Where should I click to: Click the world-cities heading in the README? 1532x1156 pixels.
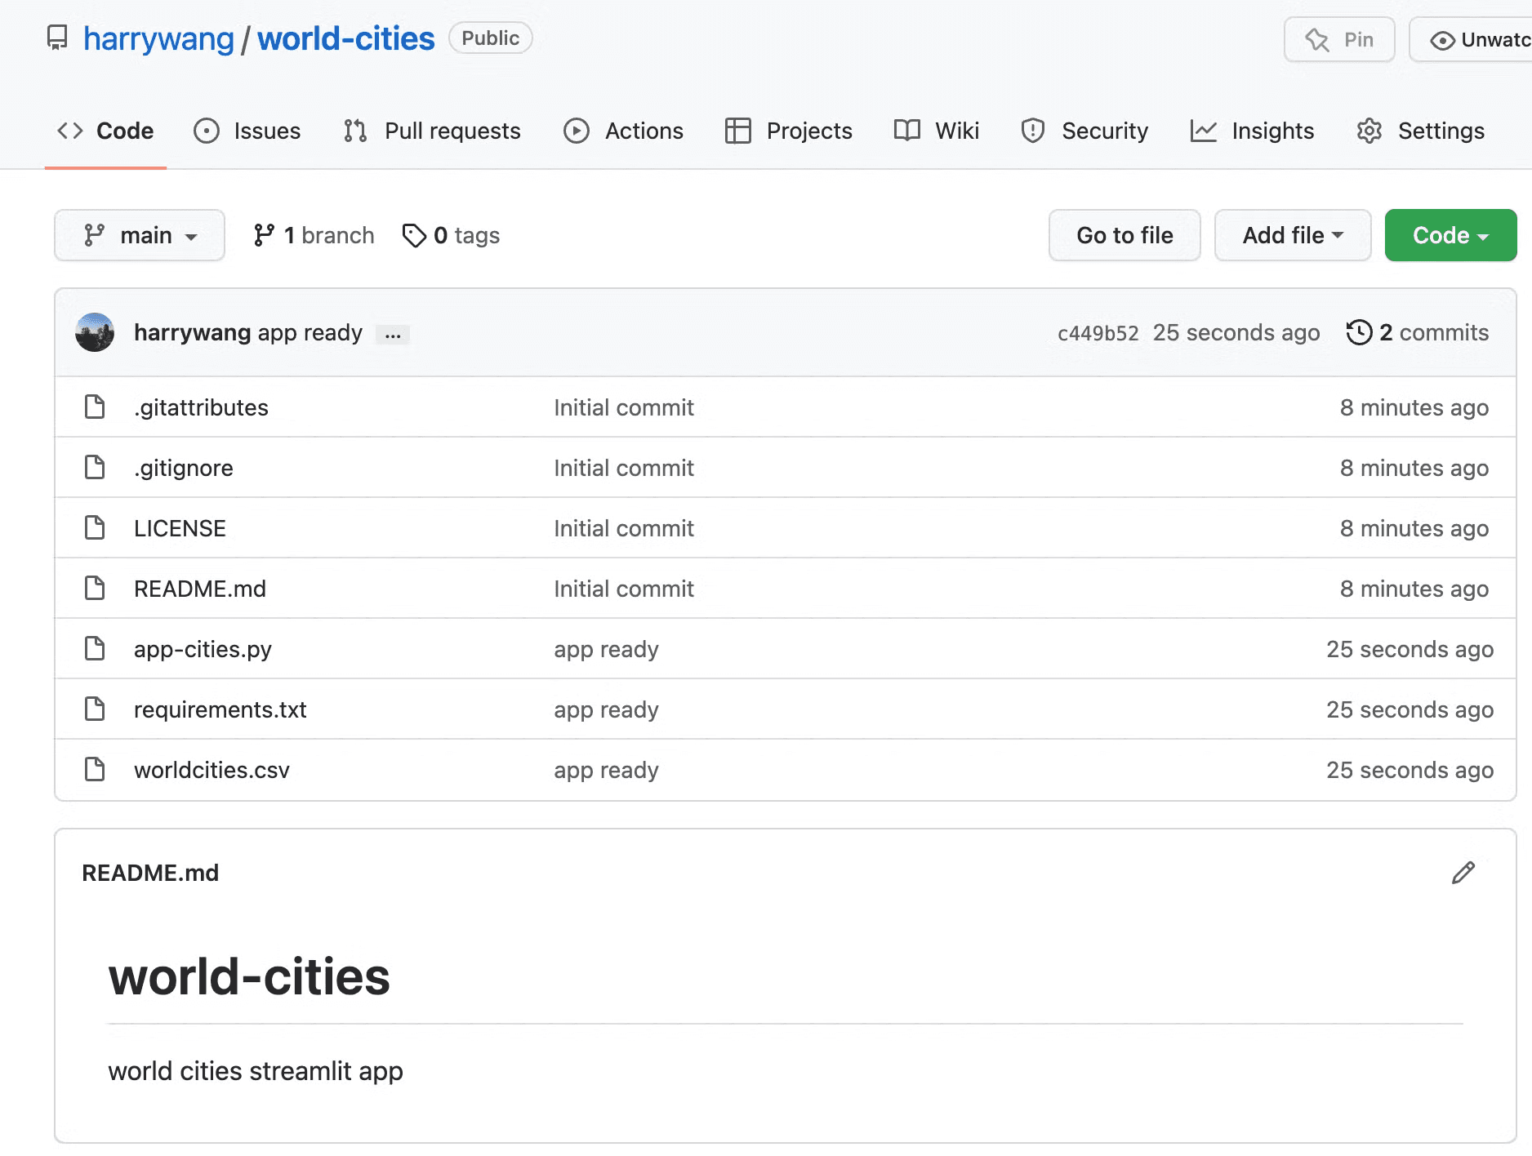pyautogui.click(x=249, y=976)
